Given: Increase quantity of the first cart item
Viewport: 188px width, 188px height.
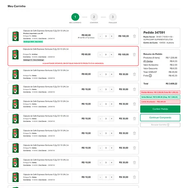Looking at the screenshot, I should [x=112, y=36].
